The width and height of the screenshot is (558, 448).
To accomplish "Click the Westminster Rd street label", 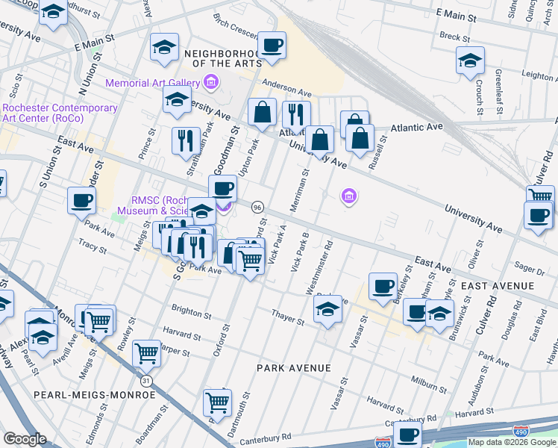I will 319,268.
